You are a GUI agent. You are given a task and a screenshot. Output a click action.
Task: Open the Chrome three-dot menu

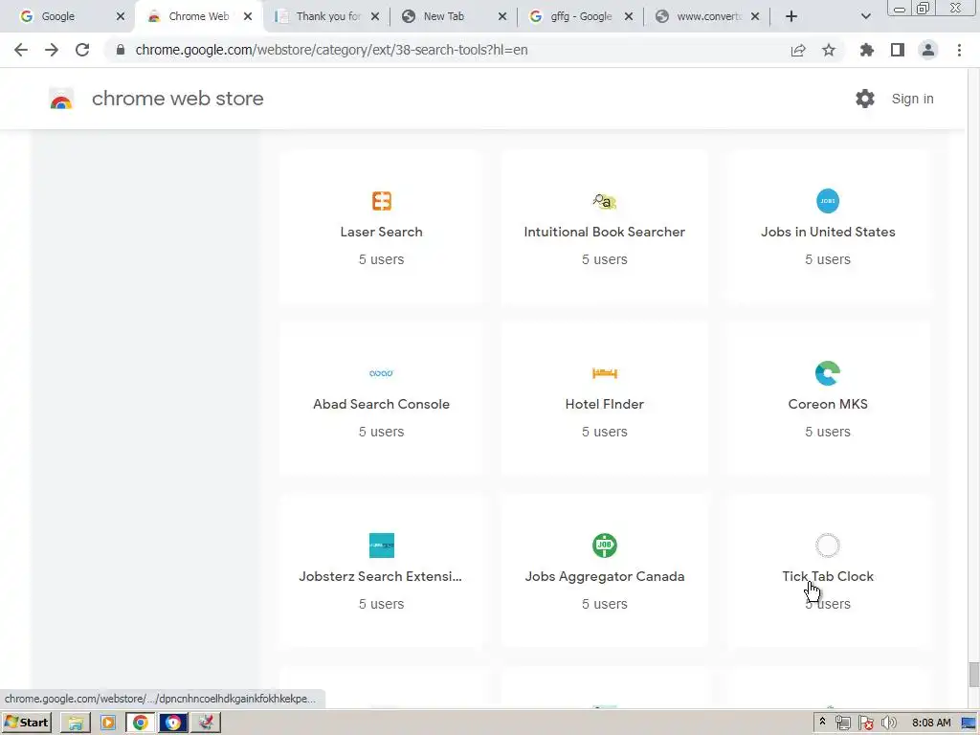pos(959,50)
